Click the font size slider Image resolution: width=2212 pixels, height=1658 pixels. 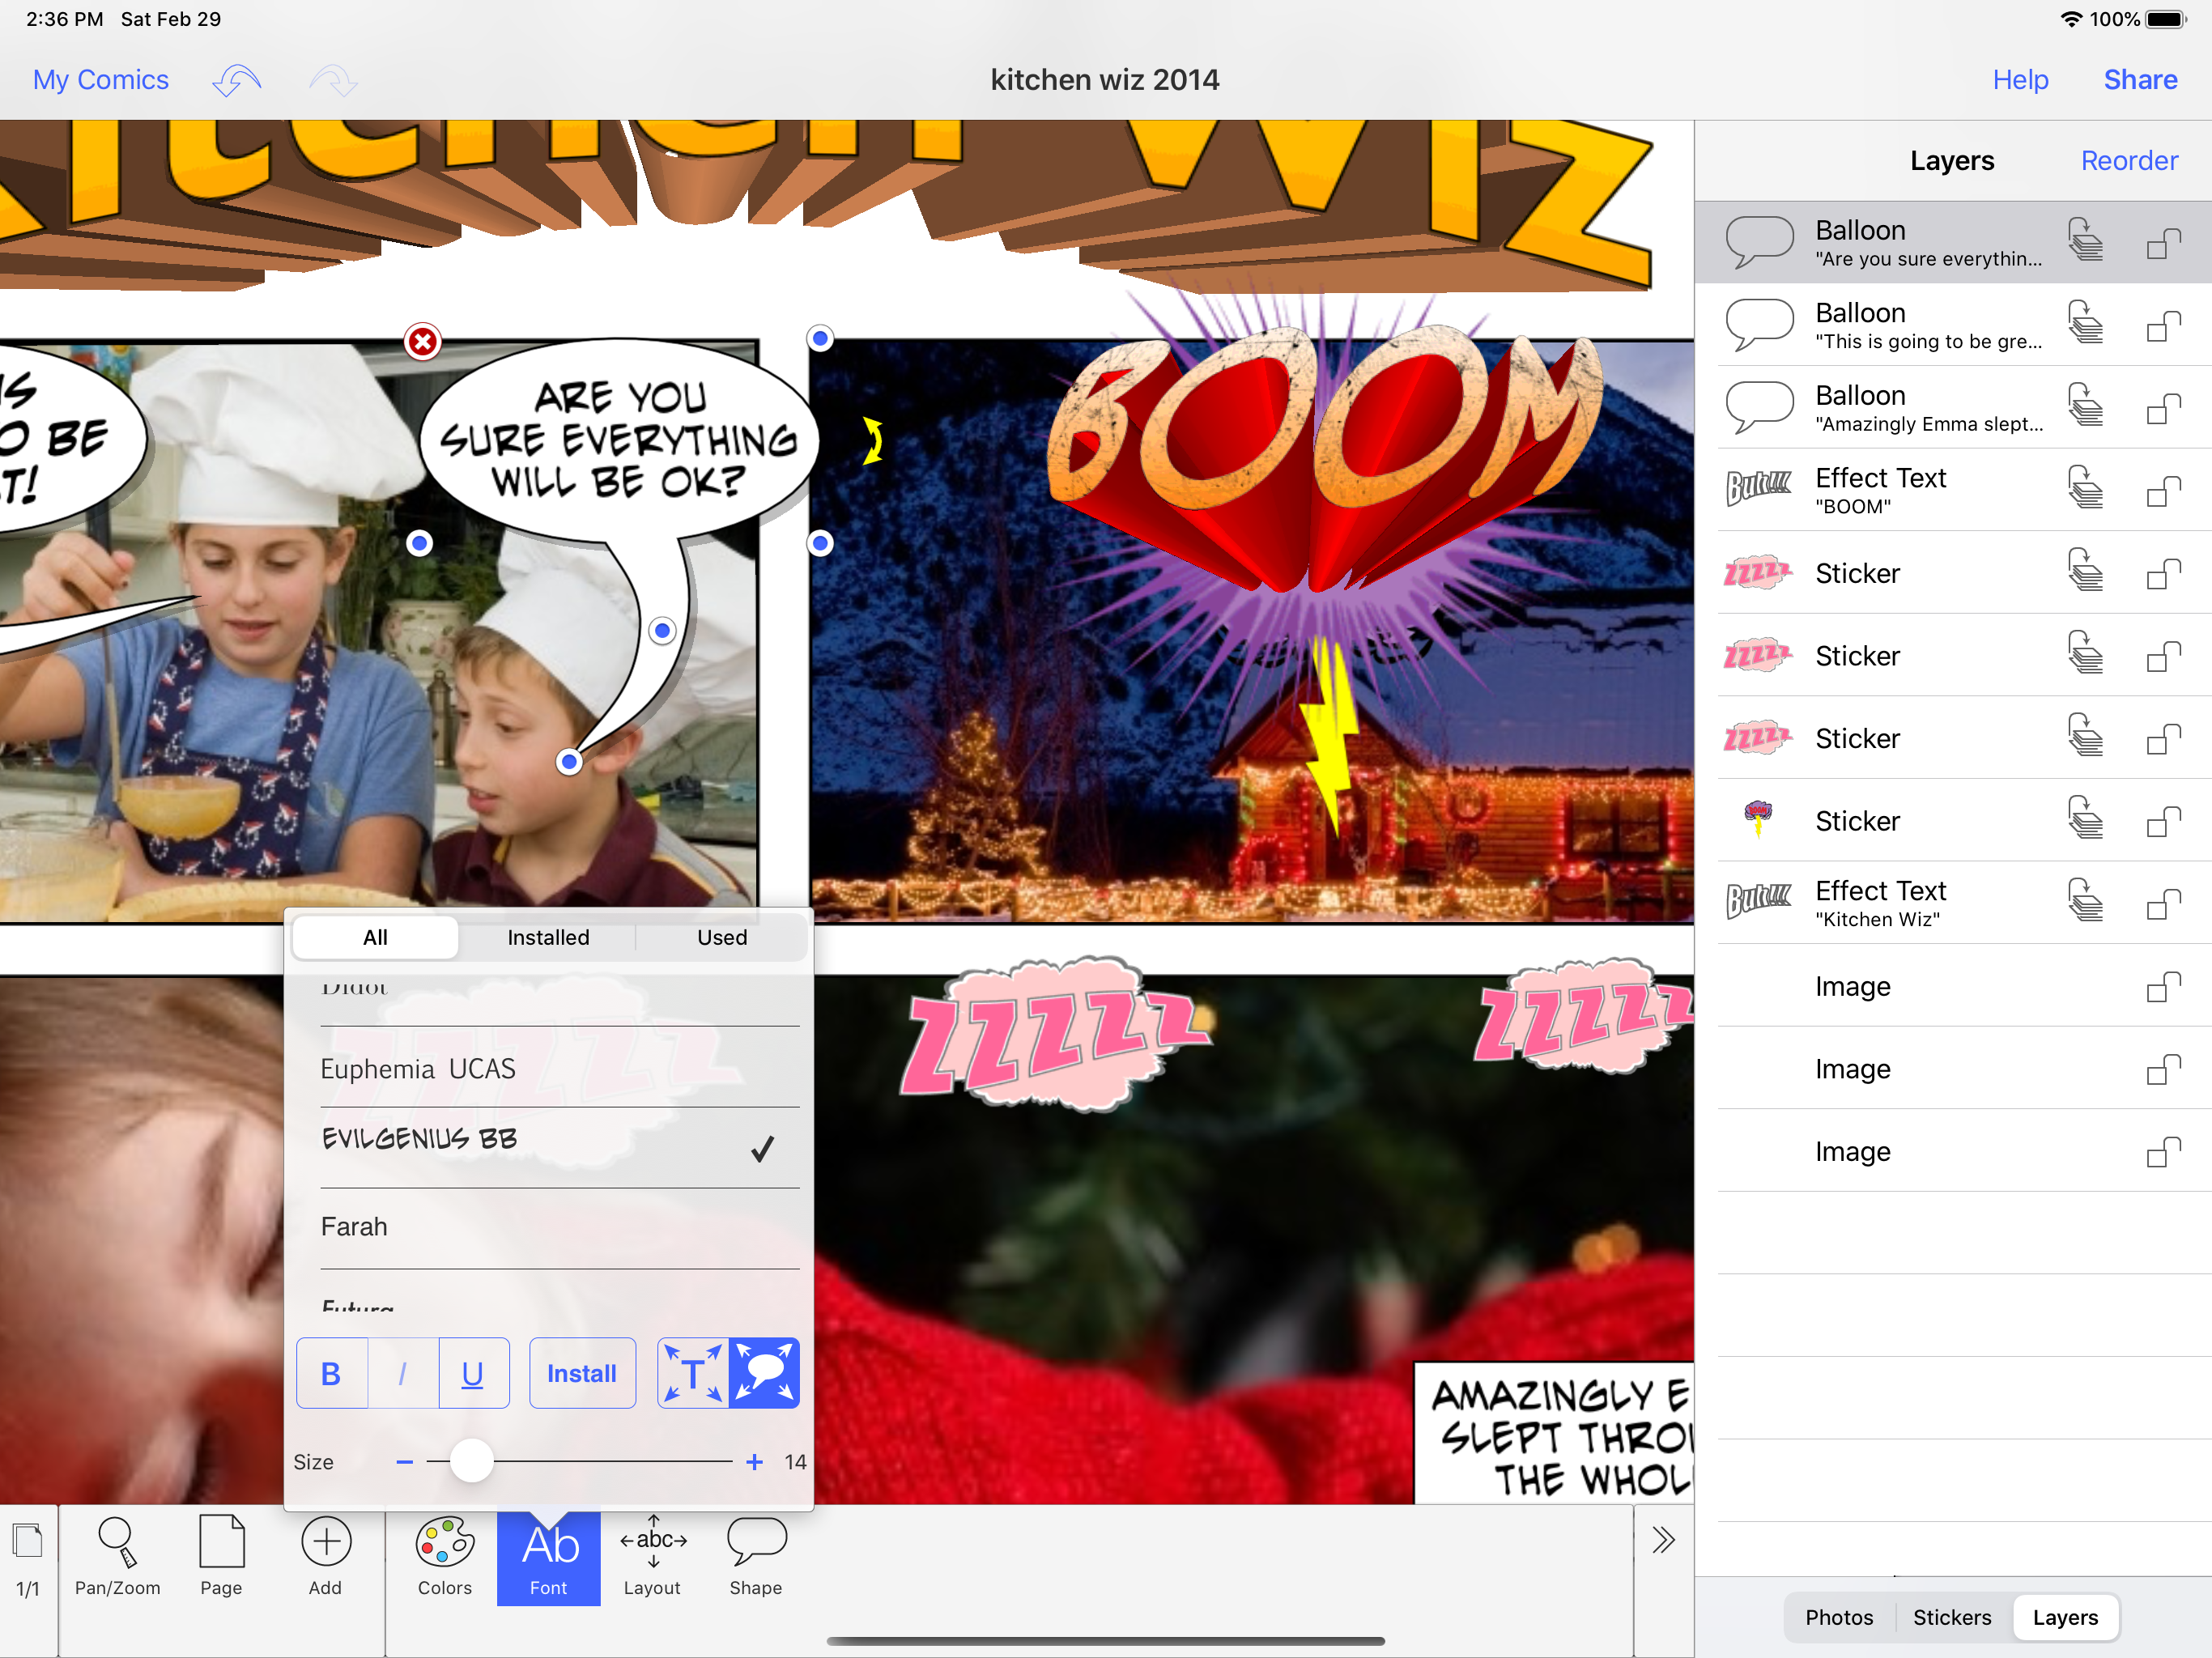click(x=471, y=1462)
